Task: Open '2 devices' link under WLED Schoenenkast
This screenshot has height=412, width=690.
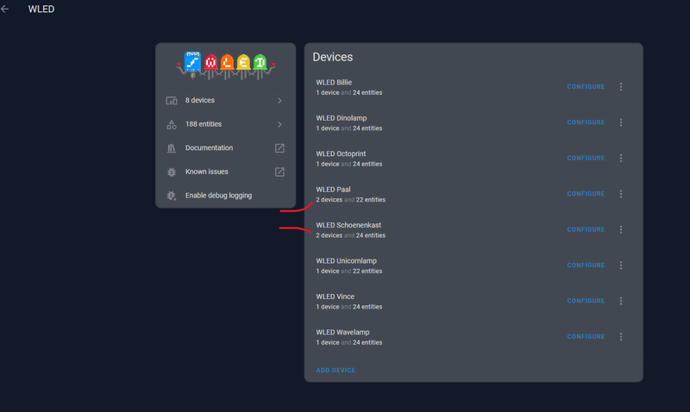Action: [x=329, y=235]
